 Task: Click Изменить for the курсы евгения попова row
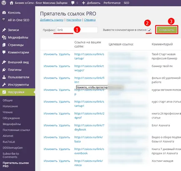[x=50, y=90]
